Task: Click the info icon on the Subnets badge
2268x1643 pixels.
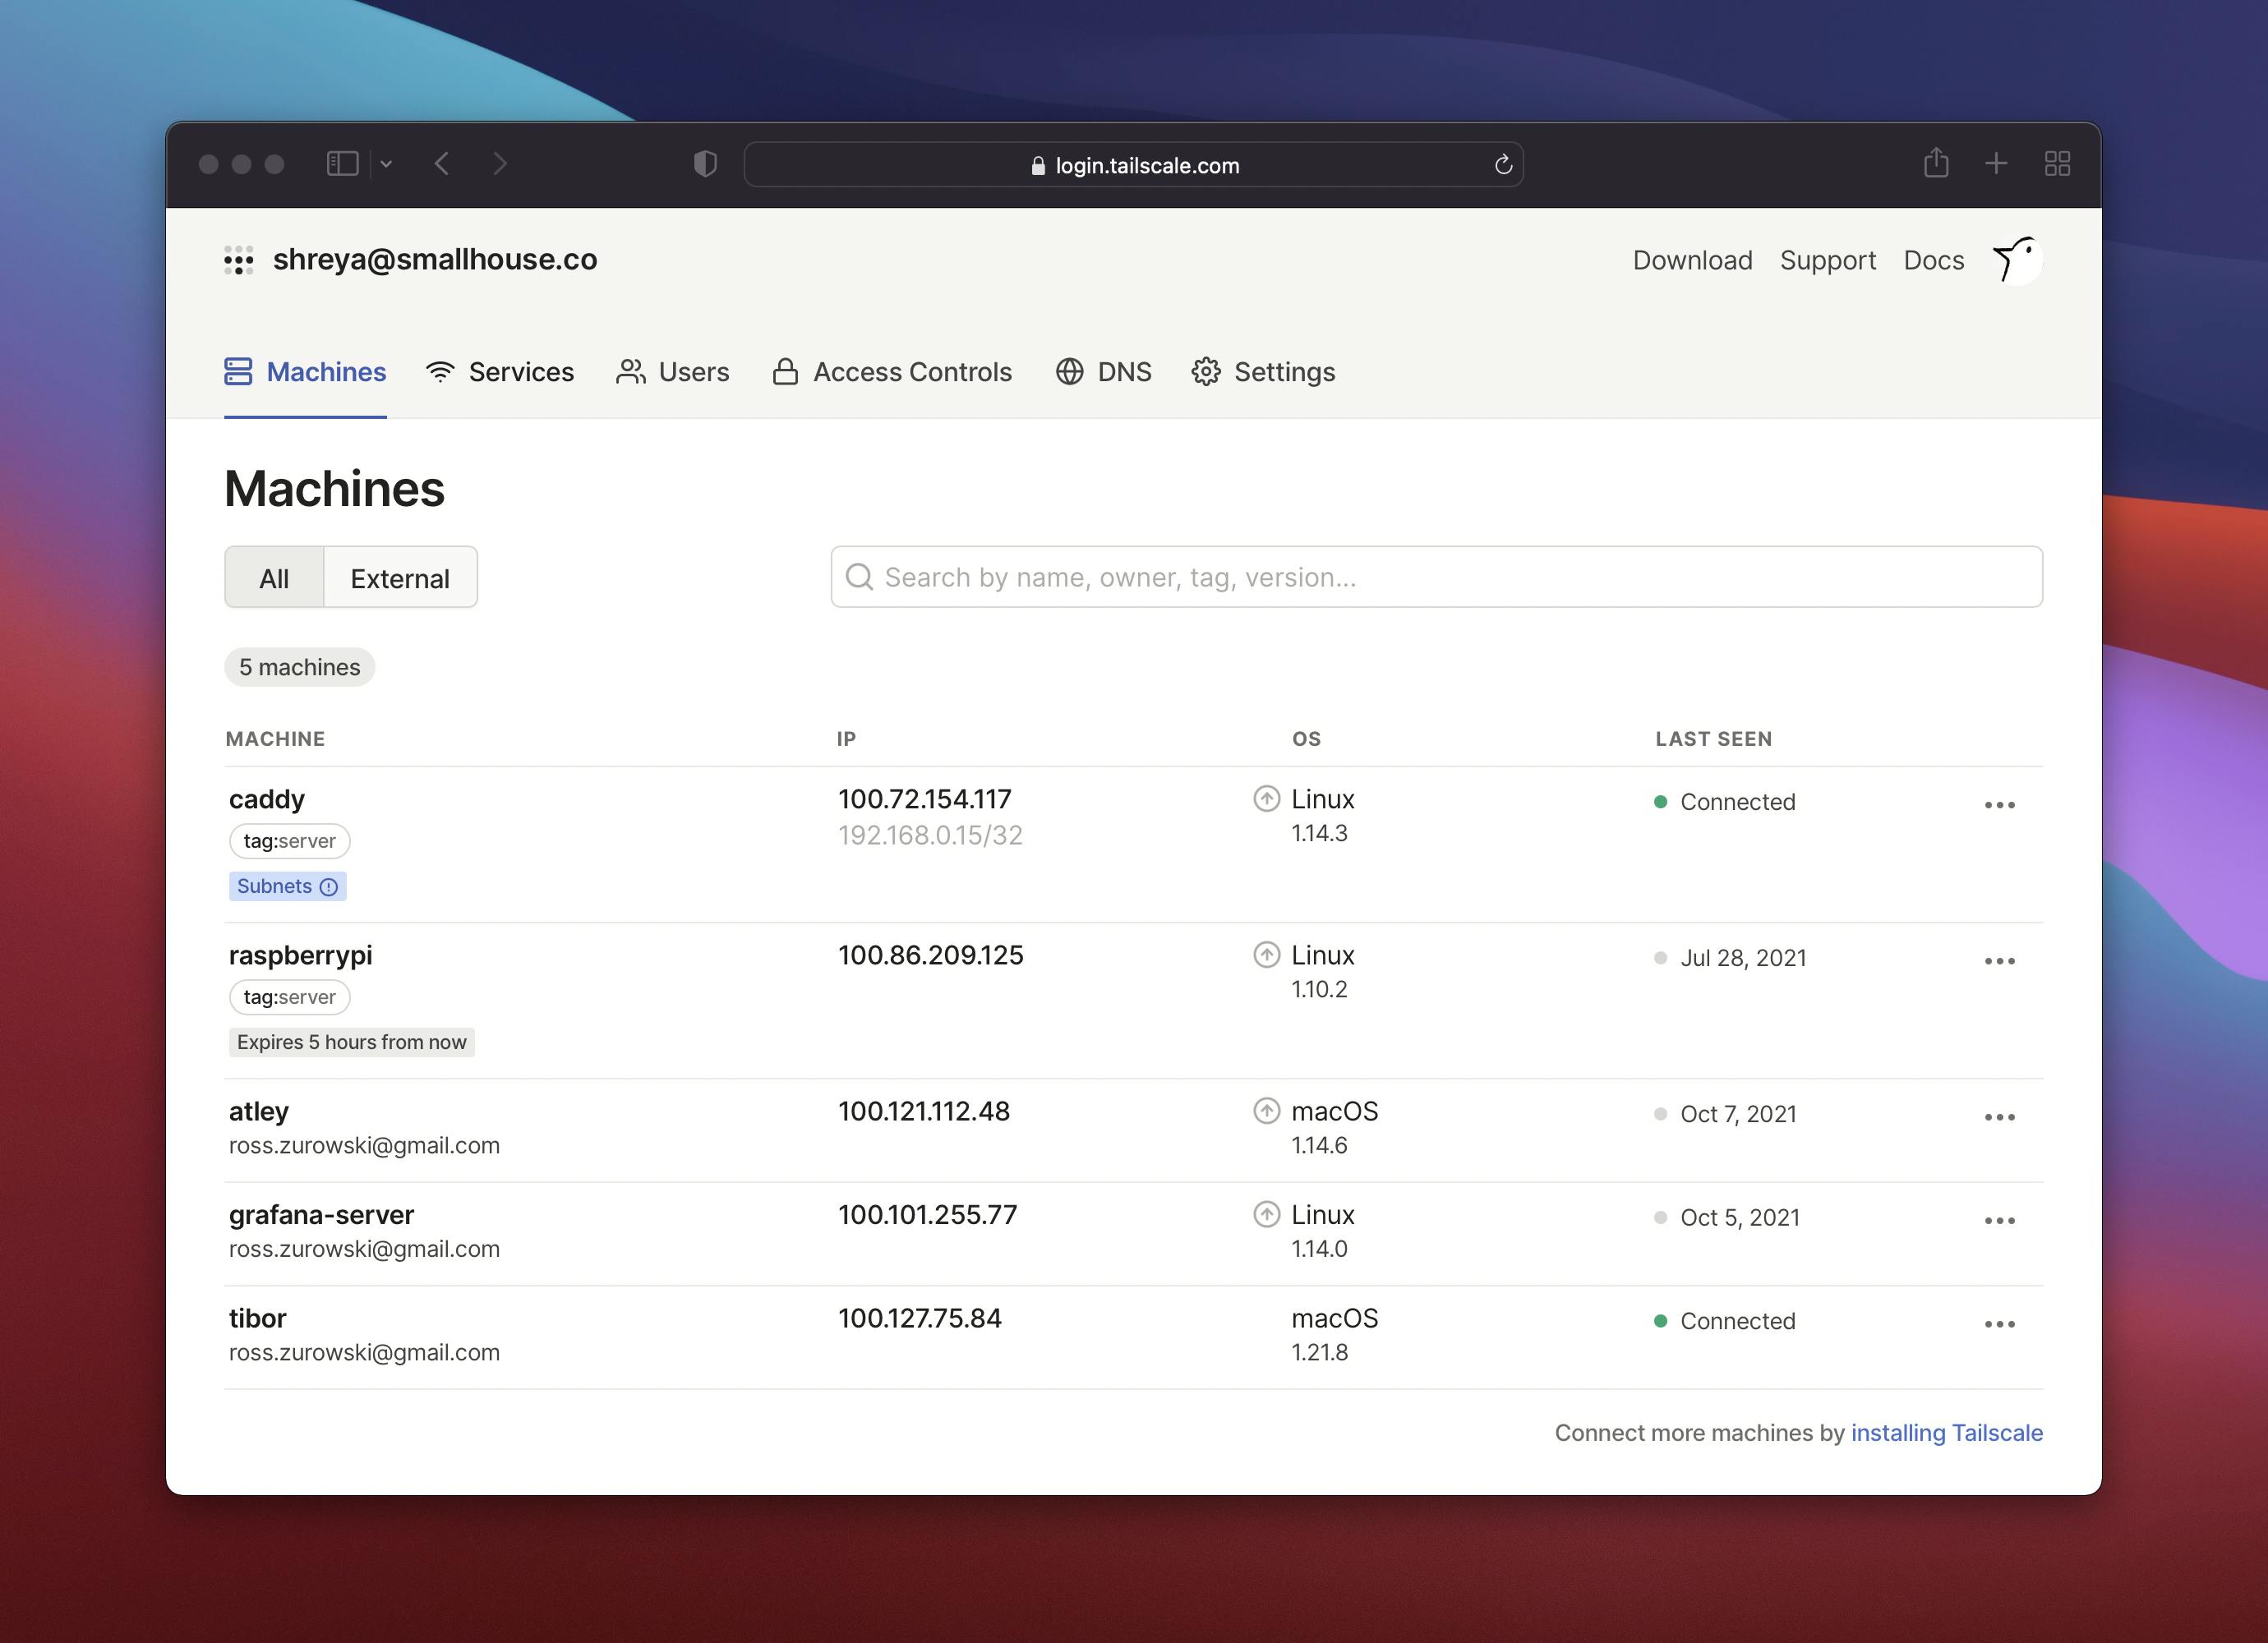Action: [x=328, y=886]
